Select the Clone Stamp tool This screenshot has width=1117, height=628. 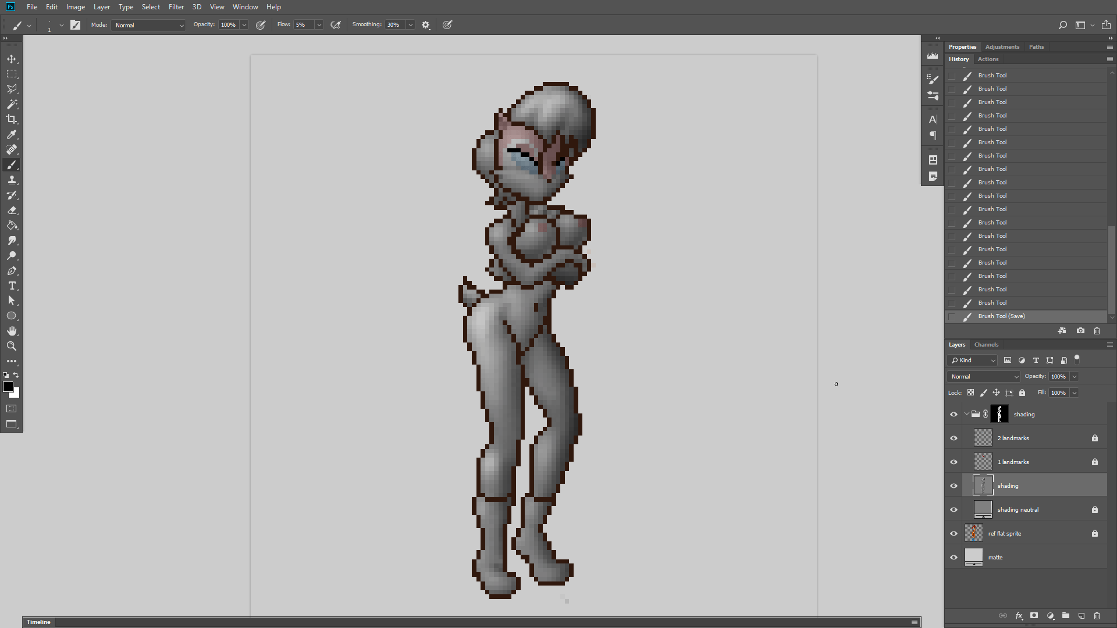[12, 180]
